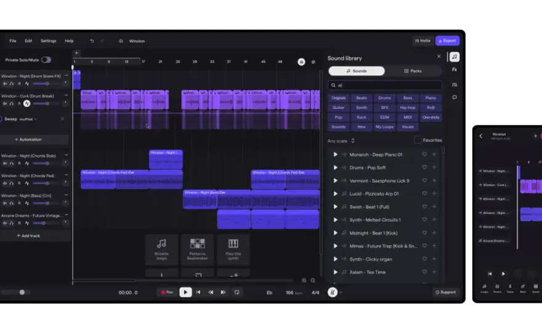
Task: Open options menu for Winston - Night (Drum Snare Fill)
Action: [x=66, y=76]
